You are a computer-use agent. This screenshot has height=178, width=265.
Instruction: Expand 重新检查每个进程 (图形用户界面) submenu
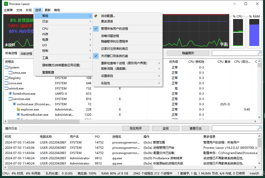pyautogui.click(x=128, y=63)
